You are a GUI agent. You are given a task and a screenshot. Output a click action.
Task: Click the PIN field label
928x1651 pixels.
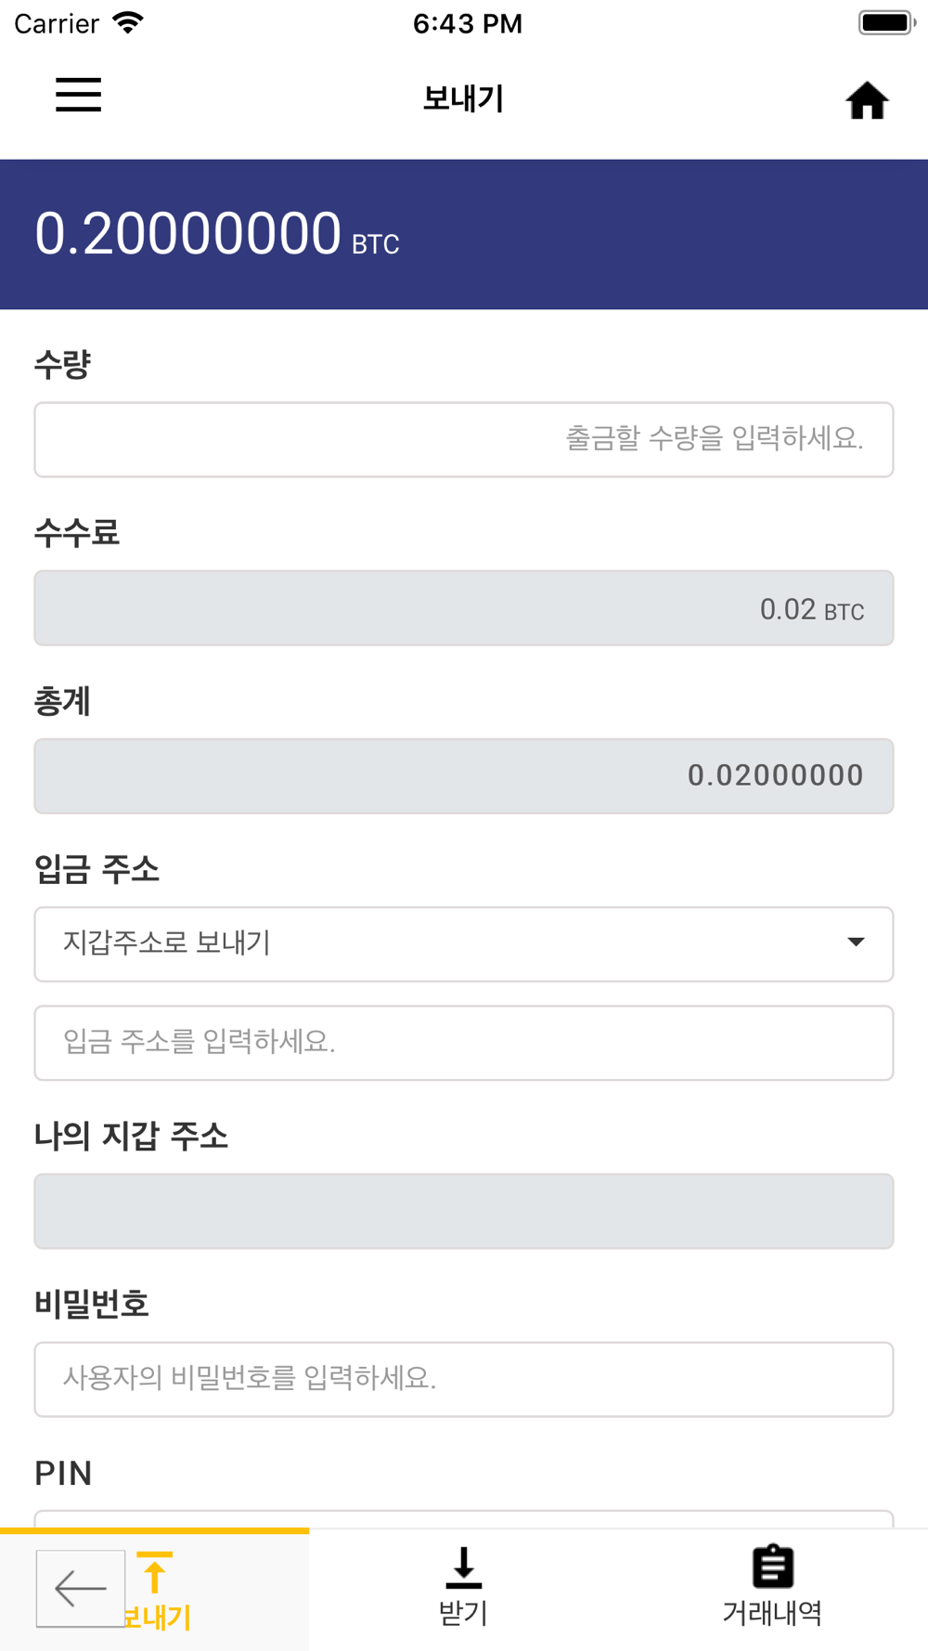coord(63,1473)
